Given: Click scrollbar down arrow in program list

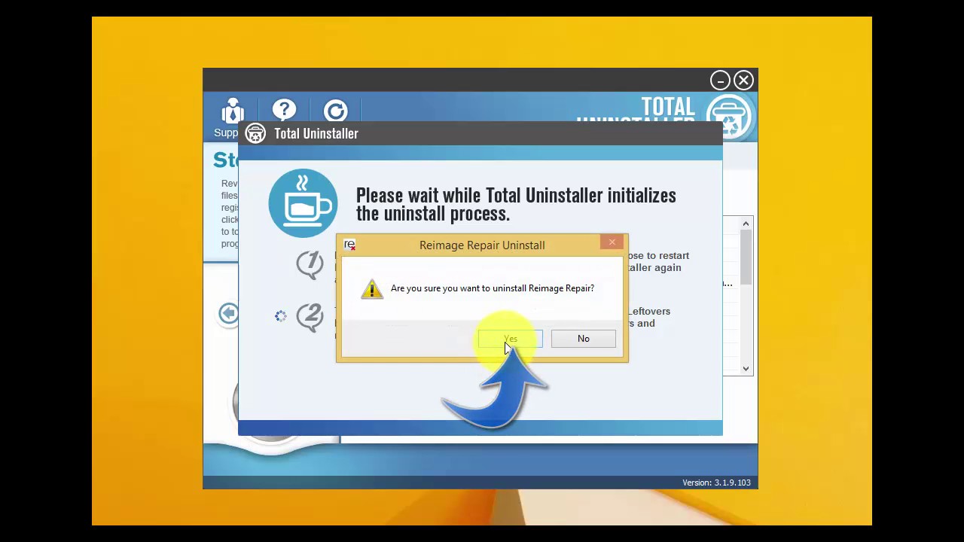Looking at the screenshot, I should (746, 368).
